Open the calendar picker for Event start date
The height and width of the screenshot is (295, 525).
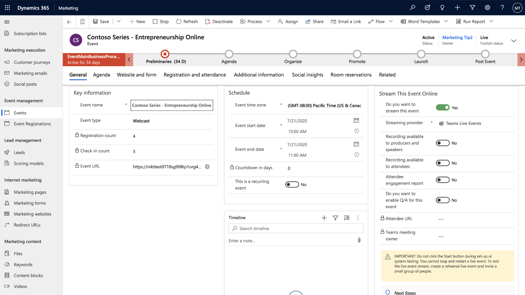click(x=356, y=120)
